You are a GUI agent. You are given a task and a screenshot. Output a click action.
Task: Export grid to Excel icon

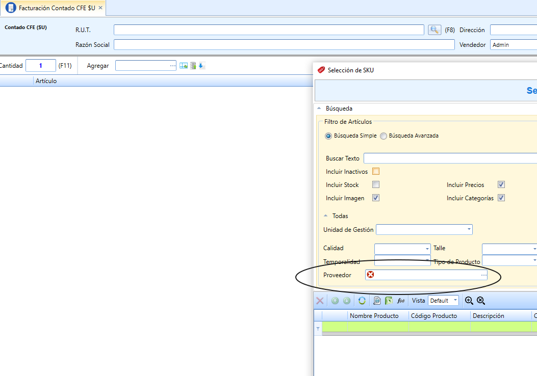point(389,301)
